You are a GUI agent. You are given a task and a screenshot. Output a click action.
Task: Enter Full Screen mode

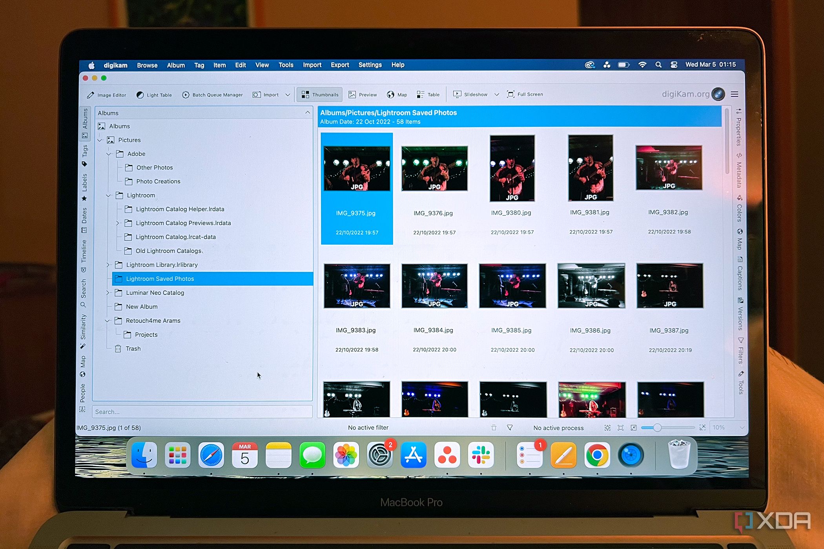tap(525, 94)
